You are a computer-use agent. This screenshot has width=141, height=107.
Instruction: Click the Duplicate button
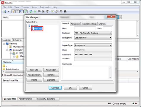pos(51,80)
